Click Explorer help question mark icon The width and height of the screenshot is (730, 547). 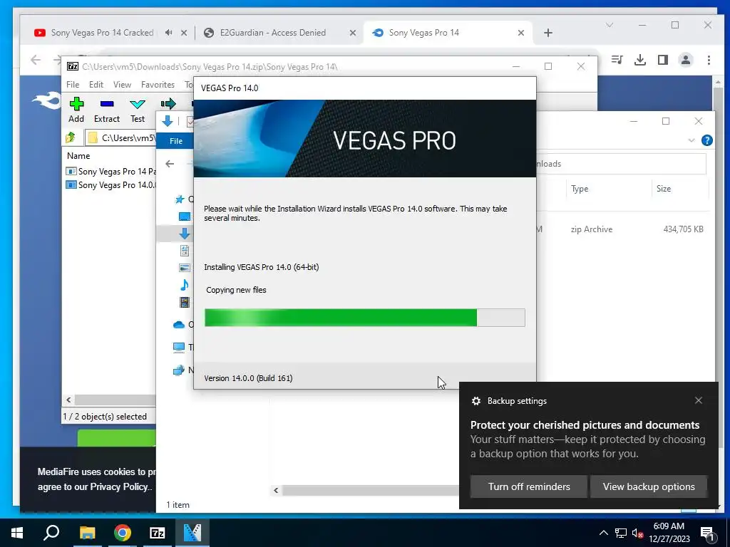pyautogui.click(x=706, y=140)
